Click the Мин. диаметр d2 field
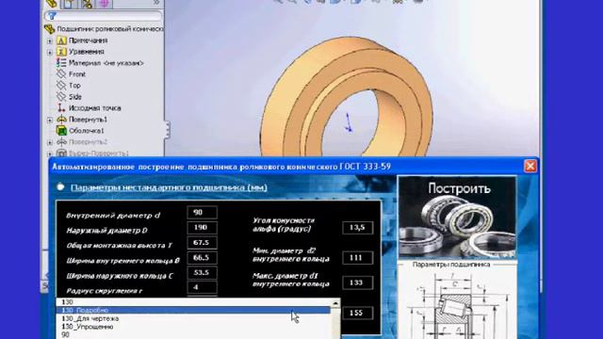 [357, 257]
